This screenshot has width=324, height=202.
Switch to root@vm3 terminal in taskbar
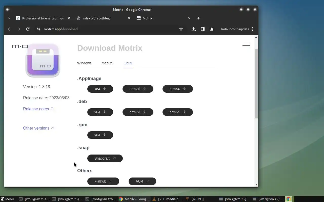[x=101, y=199]
